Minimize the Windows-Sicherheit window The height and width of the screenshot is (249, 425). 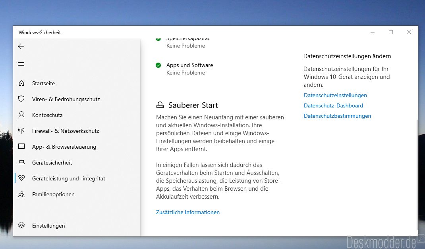point(373,32)
